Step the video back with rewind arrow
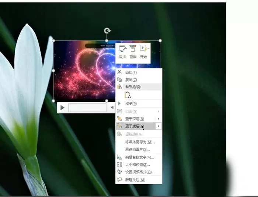The height and width of the screenshot is (197, 258). click(x=112, y=107)
